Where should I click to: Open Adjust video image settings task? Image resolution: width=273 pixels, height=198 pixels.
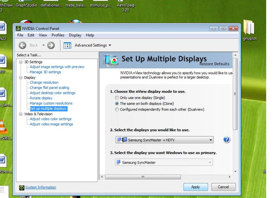tap(52, 124)
